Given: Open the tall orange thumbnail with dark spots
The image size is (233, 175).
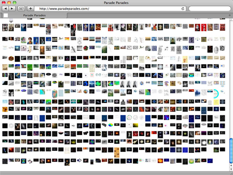Looking at the screenshot, I should click(117, 152).
